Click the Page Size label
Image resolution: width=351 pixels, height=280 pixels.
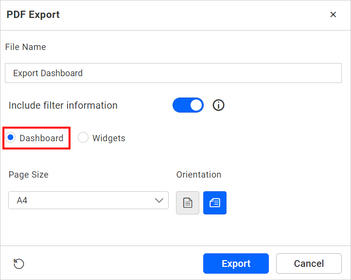click(28, 175)
